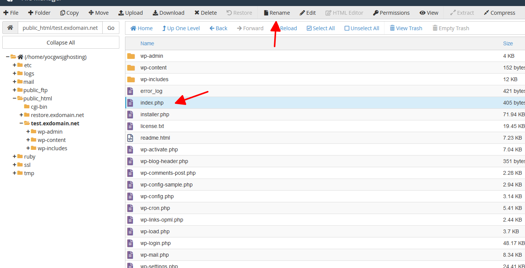The width and height of the screenshot is (525, 268).
Task: Click Move in the top toolbar
Action: click(99, 13)
